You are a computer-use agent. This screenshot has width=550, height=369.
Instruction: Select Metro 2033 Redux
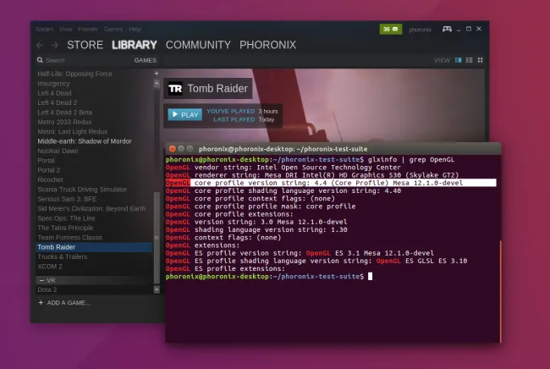coord(64,122)
